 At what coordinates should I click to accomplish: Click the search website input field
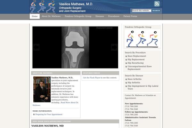coord(141,11)
